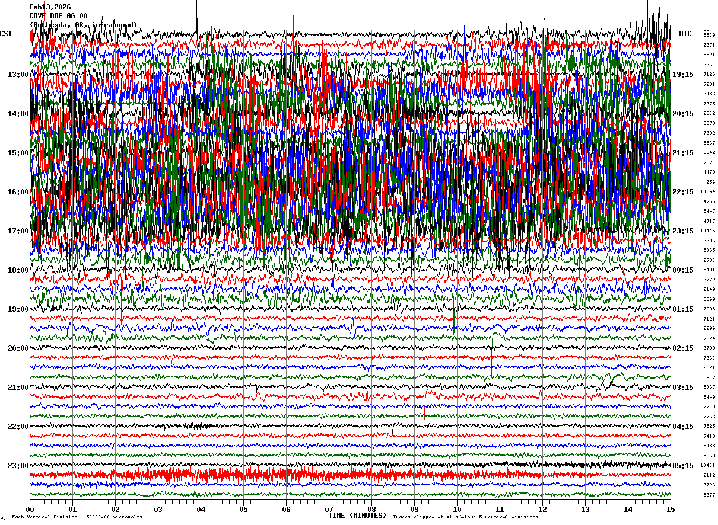Click the 20:15 UTC time label
718x525 pixels.
click(x=683, y=114)
